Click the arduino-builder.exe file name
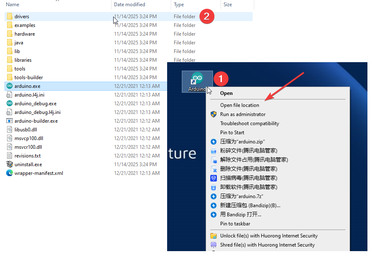The width and height of the screenshot is (372, 259). 36,121
